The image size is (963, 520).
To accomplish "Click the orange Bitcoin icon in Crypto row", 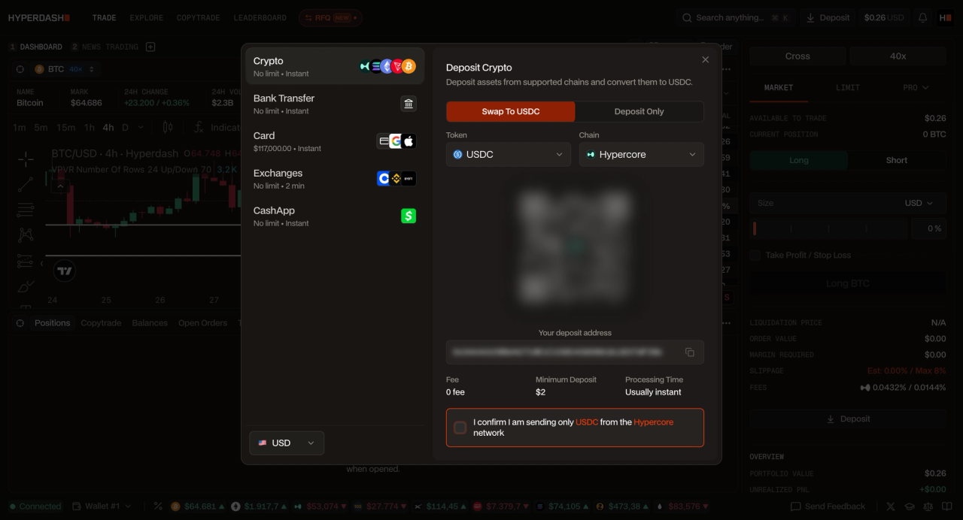I will pos(409,66).
